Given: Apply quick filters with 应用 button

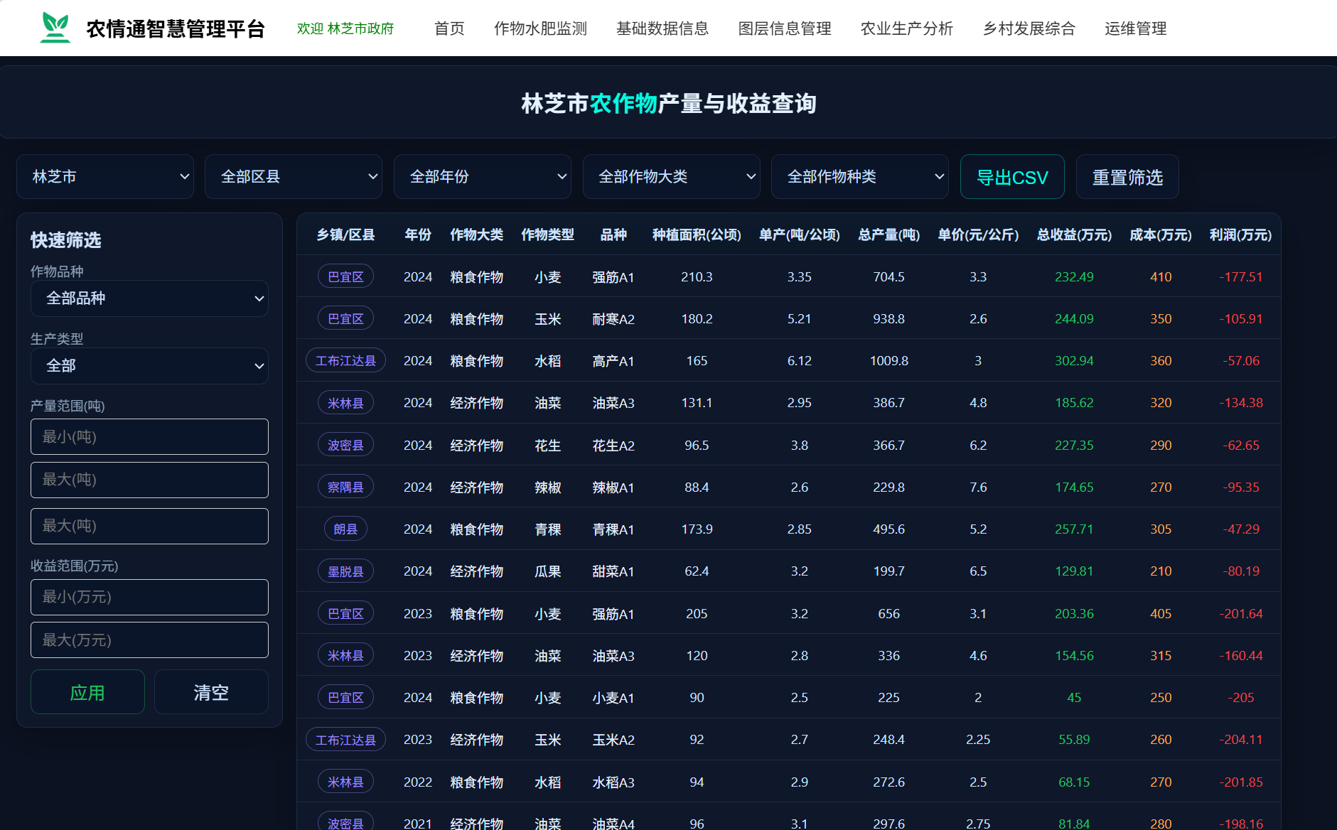Looking at the screenshot, I should point(87,692).
